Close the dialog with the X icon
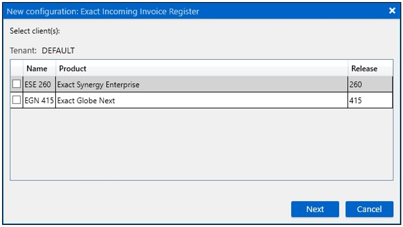This screenshot has height=227, width=403. coord(392,10)
